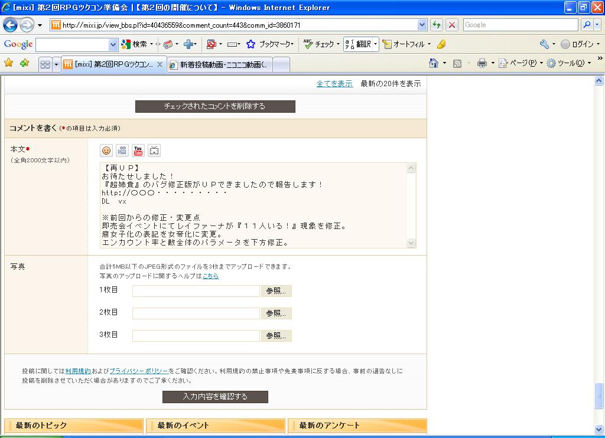Click the Home icon in the command bar
The width and height of the screenshot is (605, 438).
tap(434, 63)
